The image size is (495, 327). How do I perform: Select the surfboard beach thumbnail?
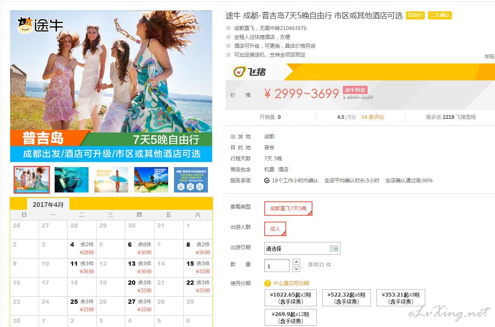click(111, 180)
